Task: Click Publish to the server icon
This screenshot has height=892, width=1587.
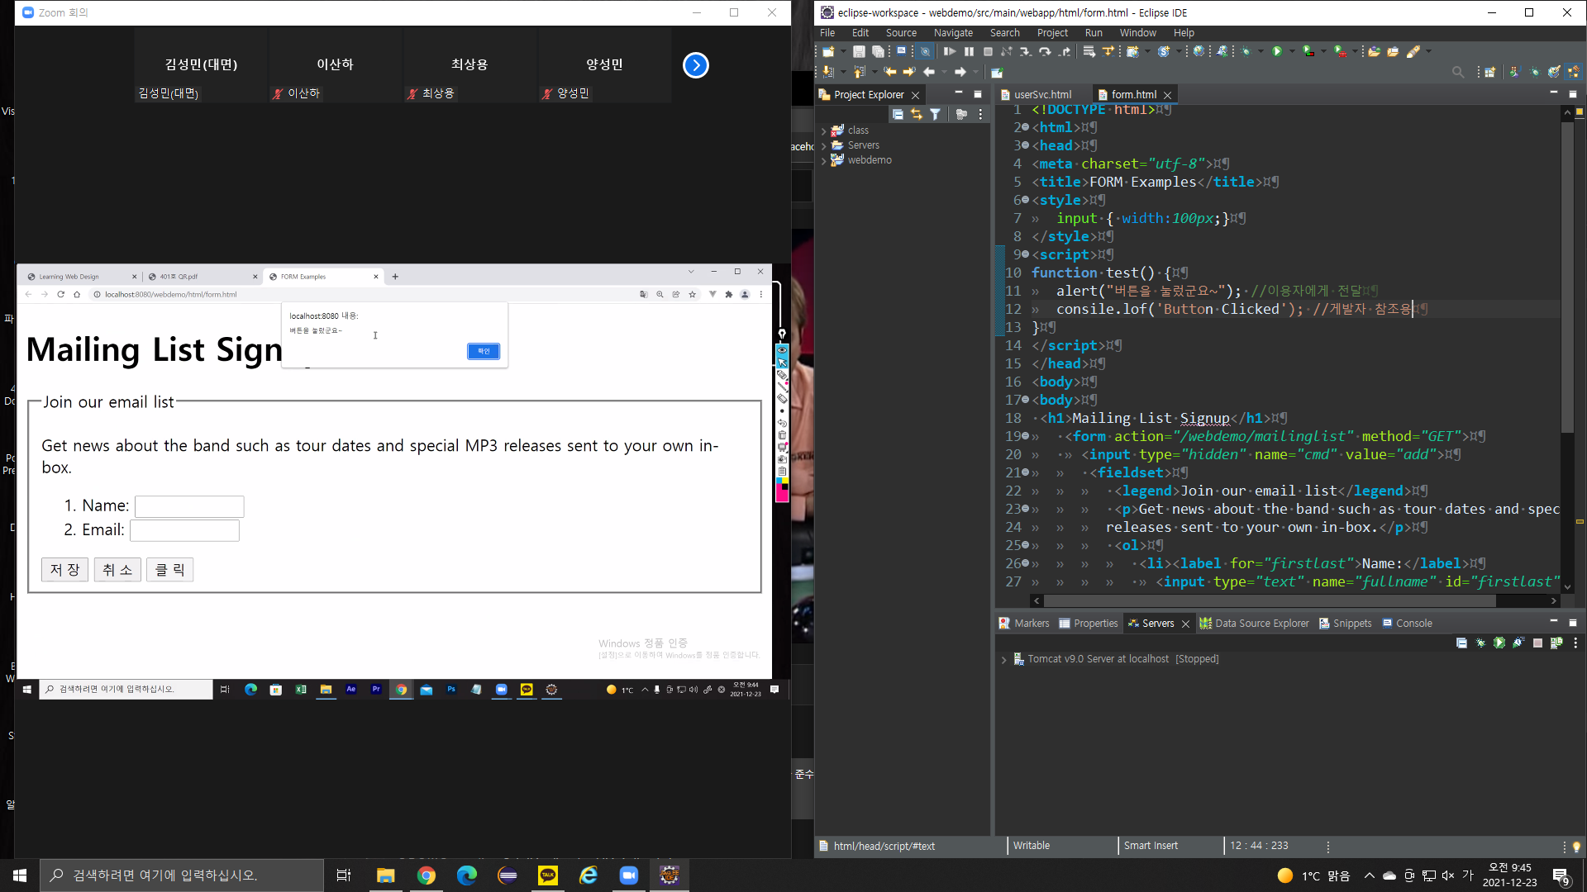Action: point(1556,643)
